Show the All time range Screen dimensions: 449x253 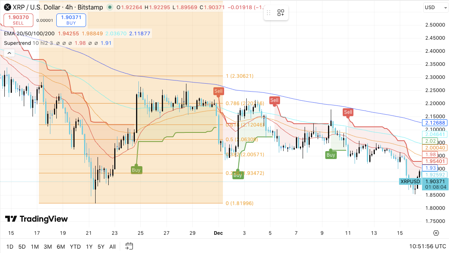(113, 247)
